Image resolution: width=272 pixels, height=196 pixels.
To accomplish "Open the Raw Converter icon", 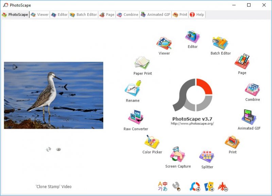I will (136, 117).
